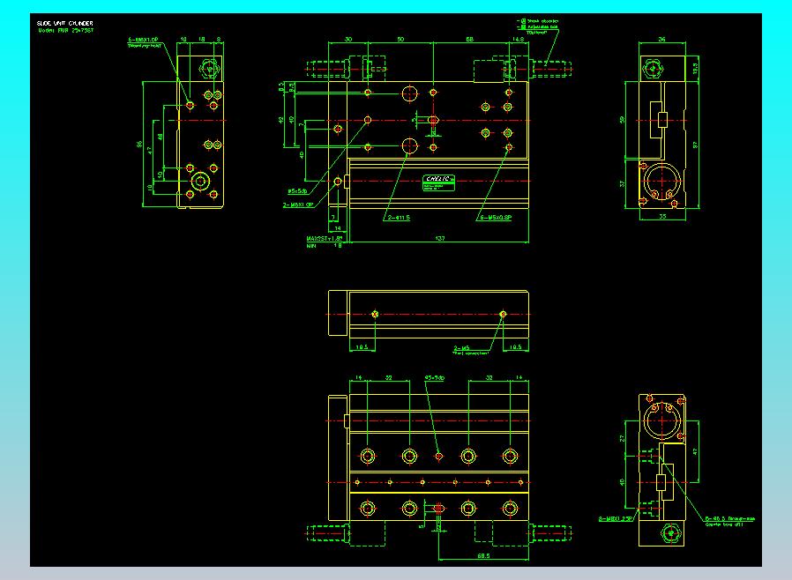Select the 68.5 dimension at the bottom
This screenshot has height=580, width=792.
click(483, 556)
